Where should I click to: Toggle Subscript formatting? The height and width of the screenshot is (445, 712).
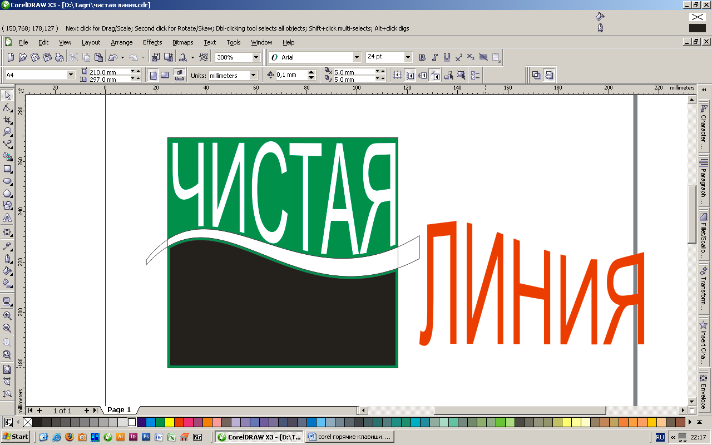coord(471,57)
